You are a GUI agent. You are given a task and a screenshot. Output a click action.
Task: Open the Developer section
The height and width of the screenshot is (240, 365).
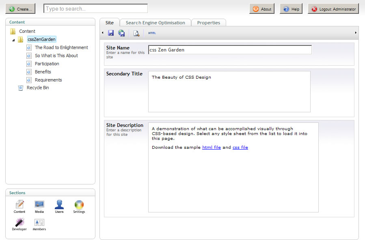tap(19, 224)
